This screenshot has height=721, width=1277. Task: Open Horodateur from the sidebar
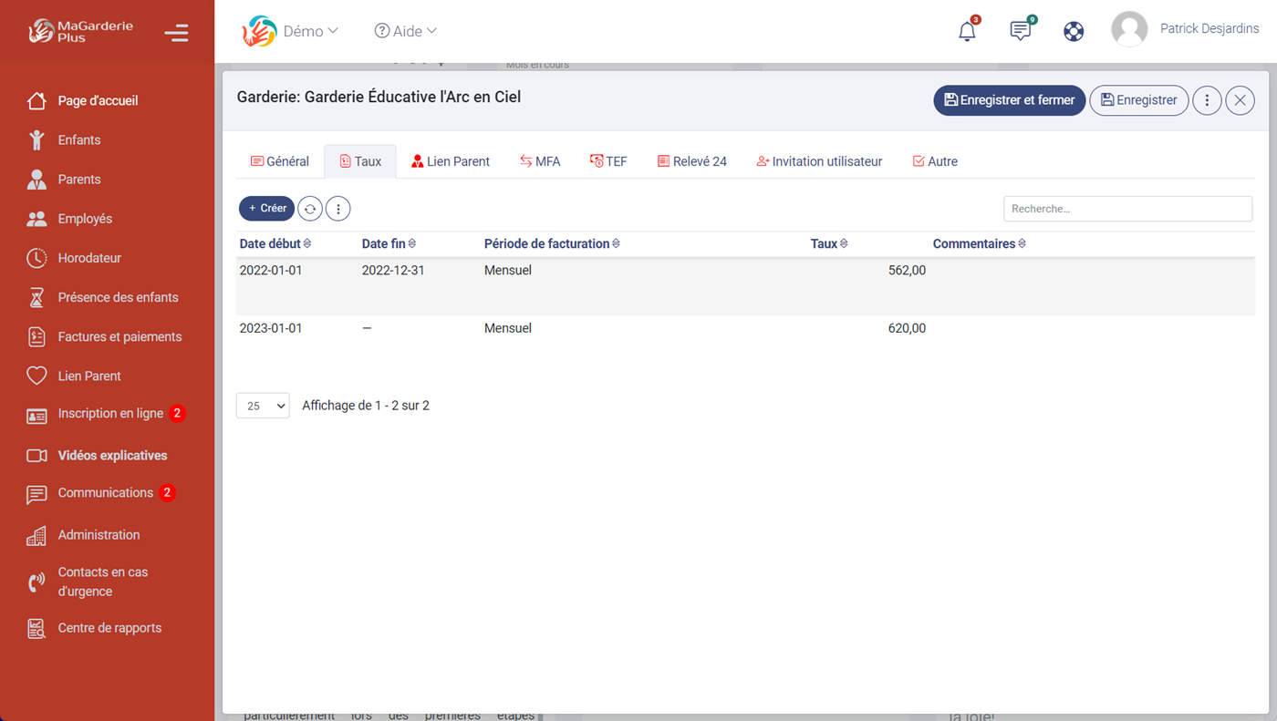(x=89, y=258)
